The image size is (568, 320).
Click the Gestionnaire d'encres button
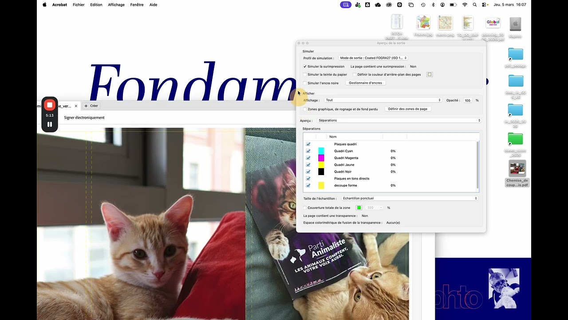365,83
